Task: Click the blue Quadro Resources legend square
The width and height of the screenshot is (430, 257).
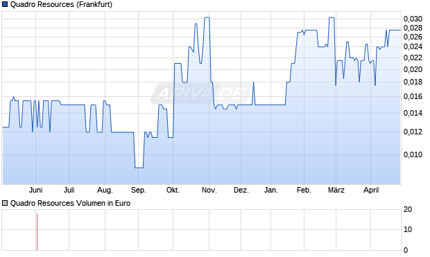Action: [x=5, y=5]
